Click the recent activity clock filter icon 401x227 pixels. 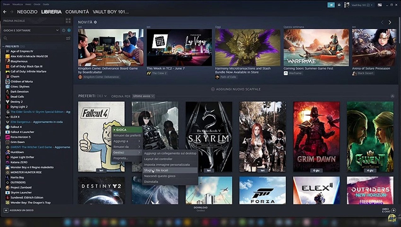click(x=64, y=30)
